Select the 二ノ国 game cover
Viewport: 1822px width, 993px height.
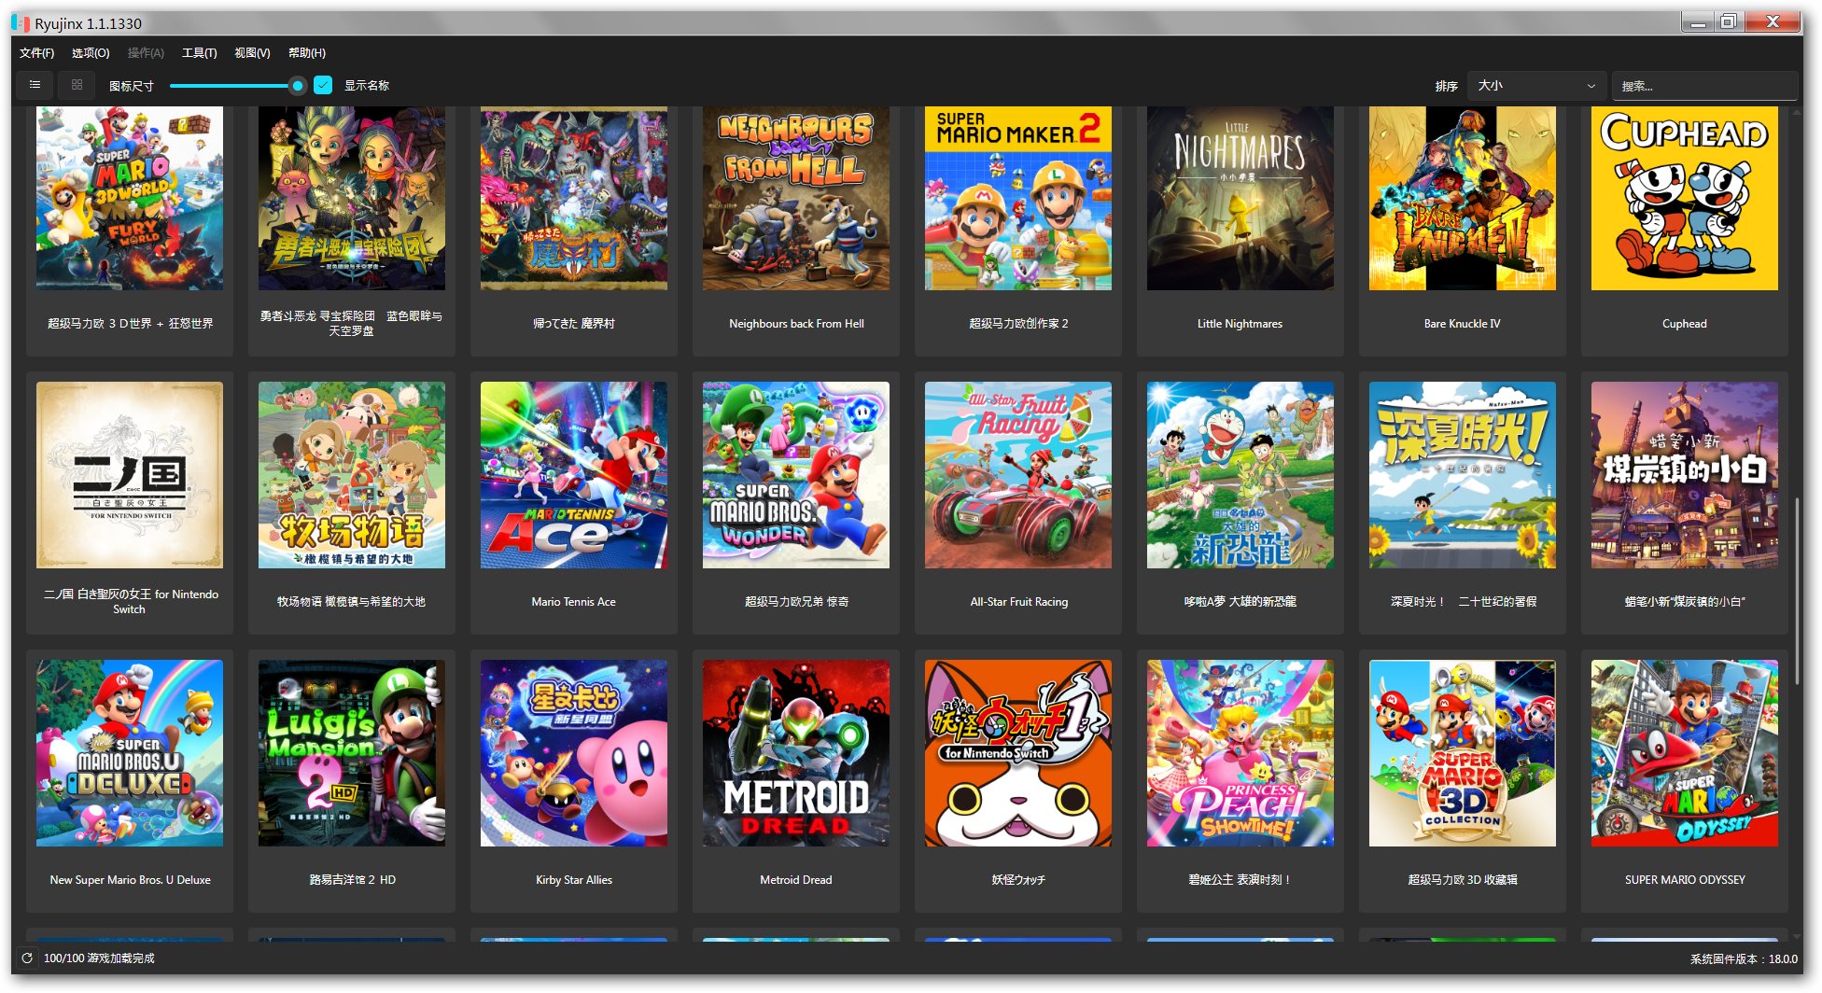[x=129, y=475]
